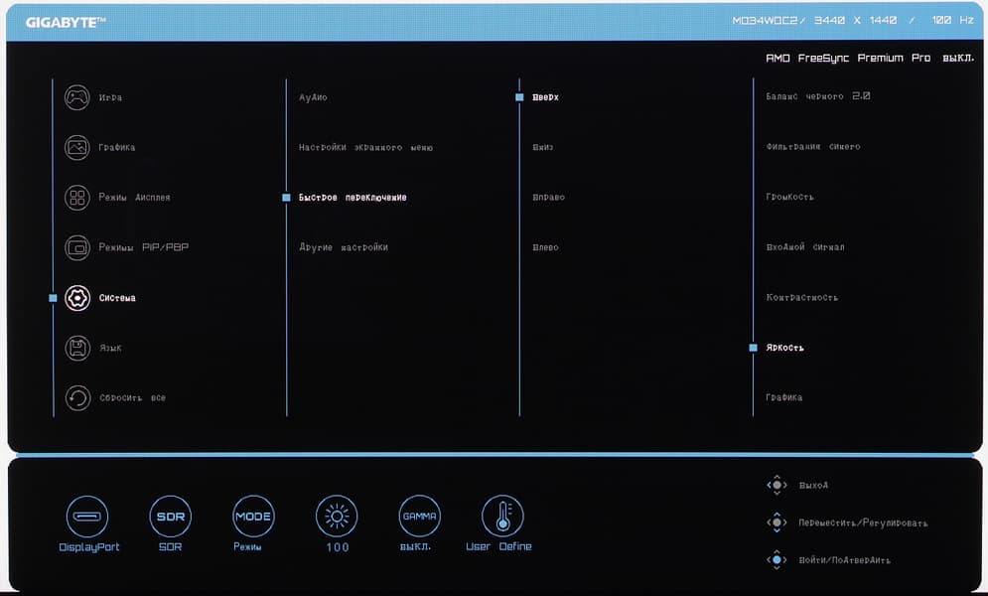Choose Сбросить все menu entry
The image size is (988, 596).
tap(132, 398)
